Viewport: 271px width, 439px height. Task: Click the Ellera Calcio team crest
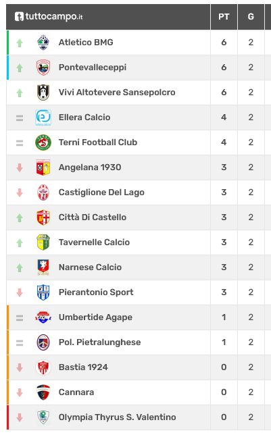click(x=43, y=118)
